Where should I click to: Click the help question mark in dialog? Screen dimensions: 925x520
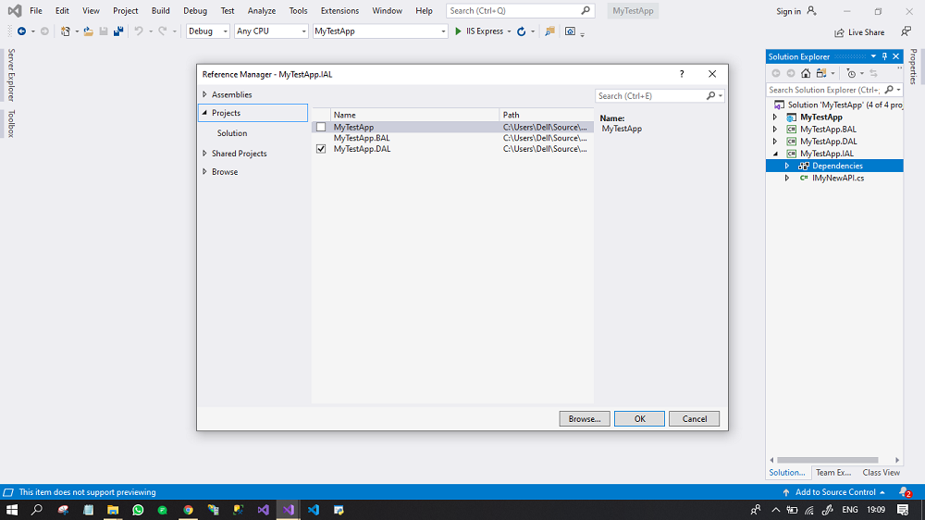click(682, 74)
